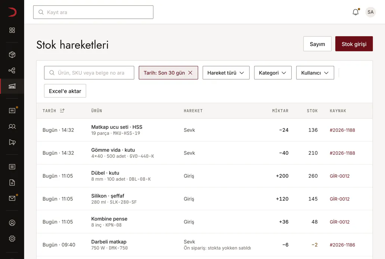Toggle sort order on the TARİH column

tap(62, 111)
